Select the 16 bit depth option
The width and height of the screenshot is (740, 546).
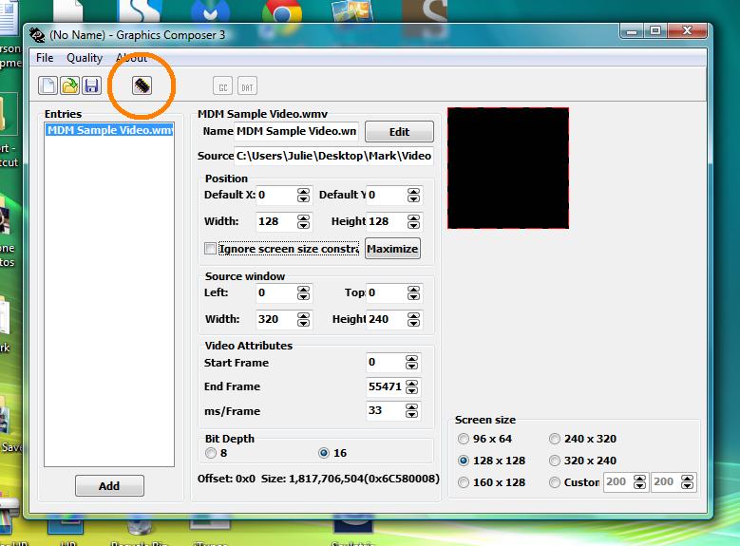[x=323, y=453]
